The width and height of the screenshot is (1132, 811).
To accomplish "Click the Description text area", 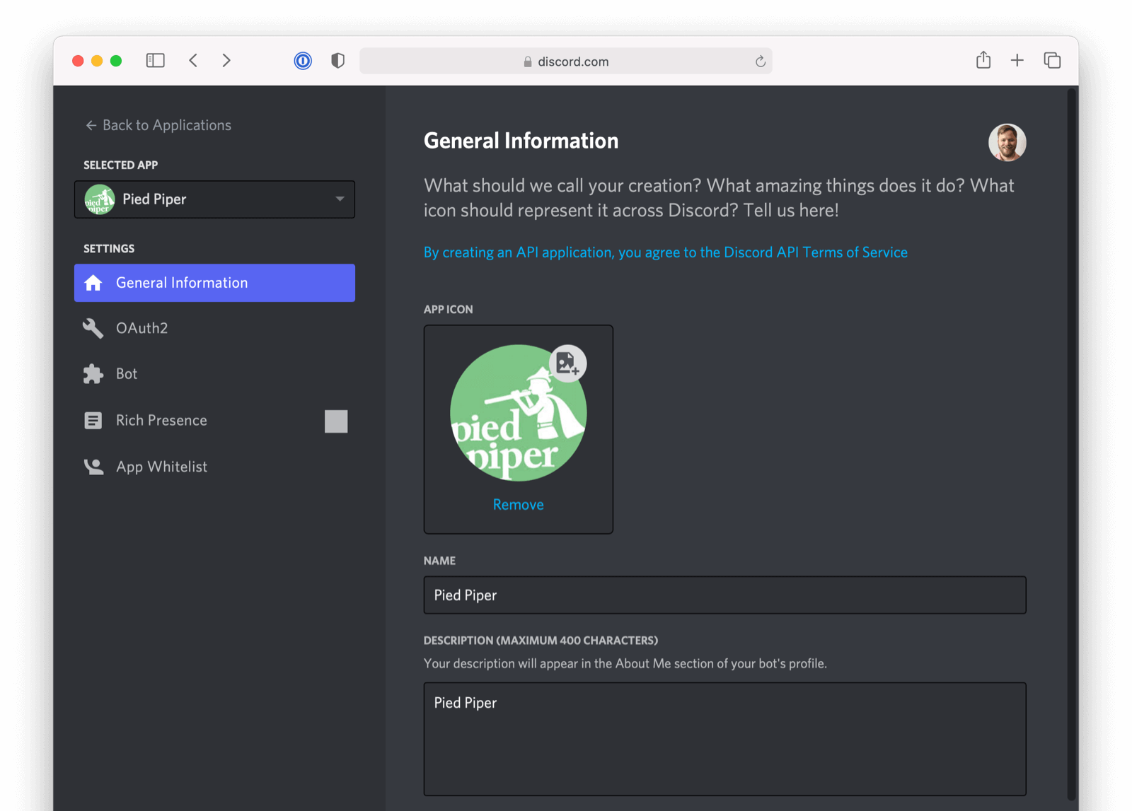I will coord(724,739).
